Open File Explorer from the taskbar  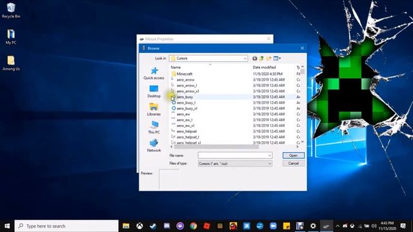(x=126, y=226)
